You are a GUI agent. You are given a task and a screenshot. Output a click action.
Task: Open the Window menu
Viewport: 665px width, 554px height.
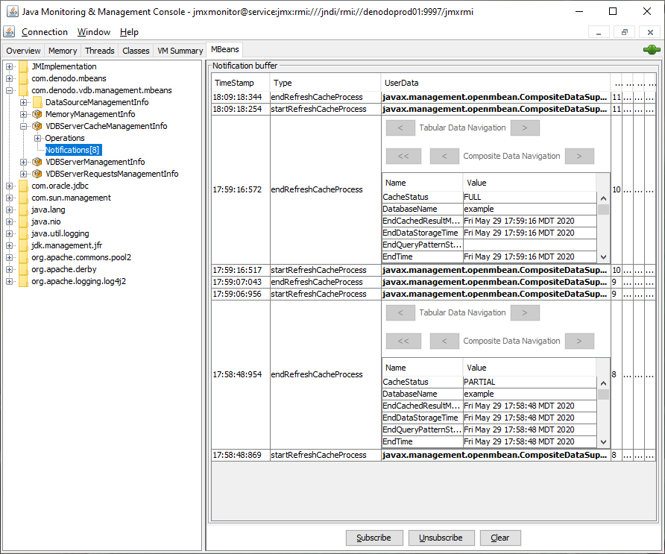94,32
